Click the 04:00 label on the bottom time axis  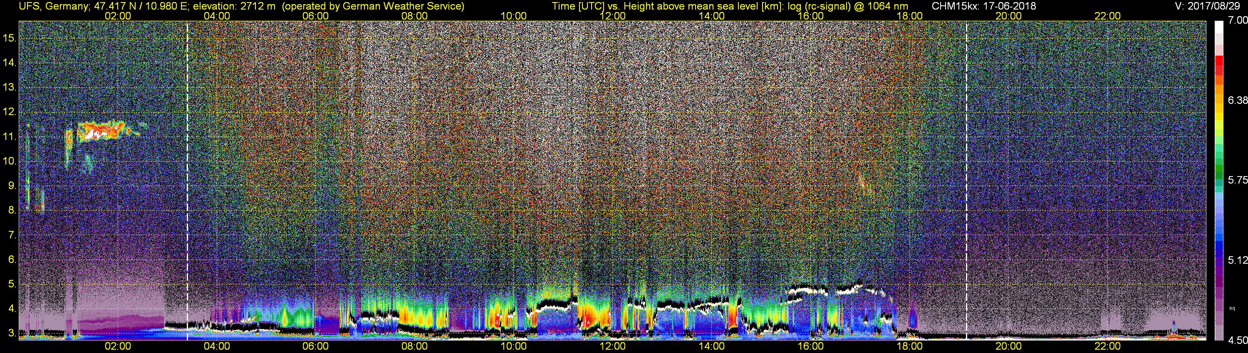coord(217,346)
